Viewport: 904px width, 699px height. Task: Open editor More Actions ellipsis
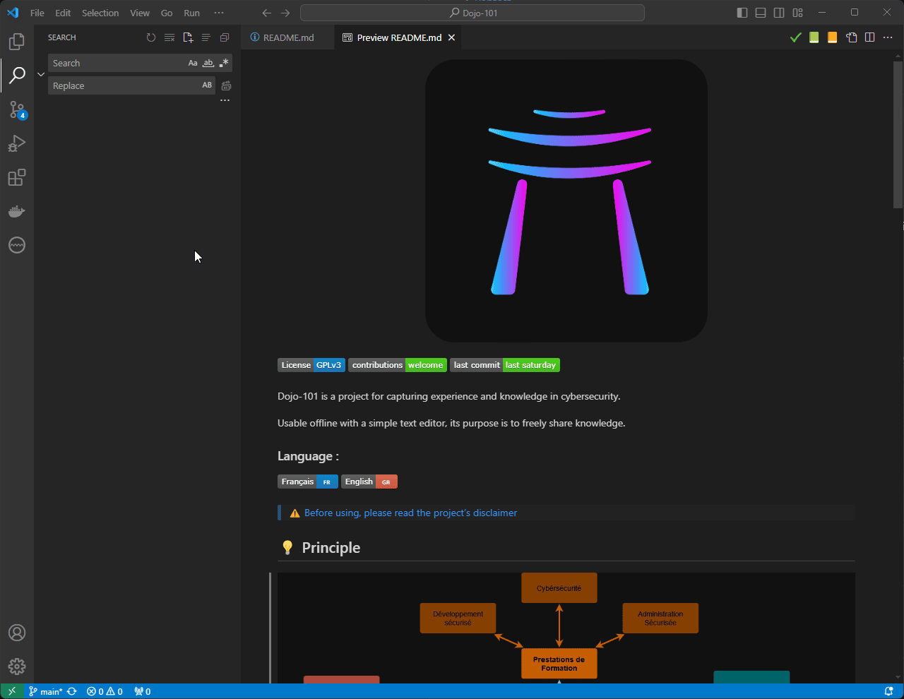(x=888, y=37)
